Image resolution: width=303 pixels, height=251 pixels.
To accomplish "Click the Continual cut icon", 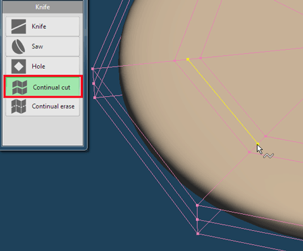I will pos(20,87).
